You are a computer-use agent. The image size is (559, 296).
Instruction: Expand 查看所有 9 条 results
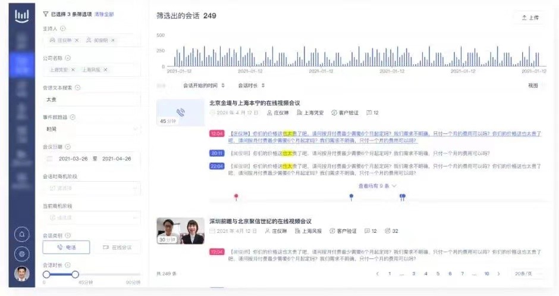tap(377, 186)
